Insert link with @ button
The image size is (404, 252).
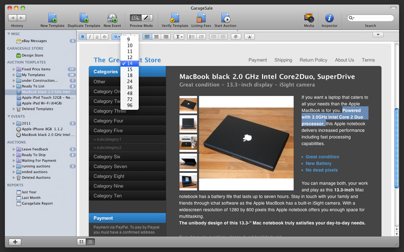click(x=236, y=37)
